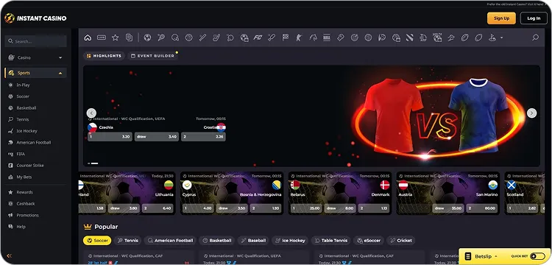Go to previous banner slide

tap(91, 113)
